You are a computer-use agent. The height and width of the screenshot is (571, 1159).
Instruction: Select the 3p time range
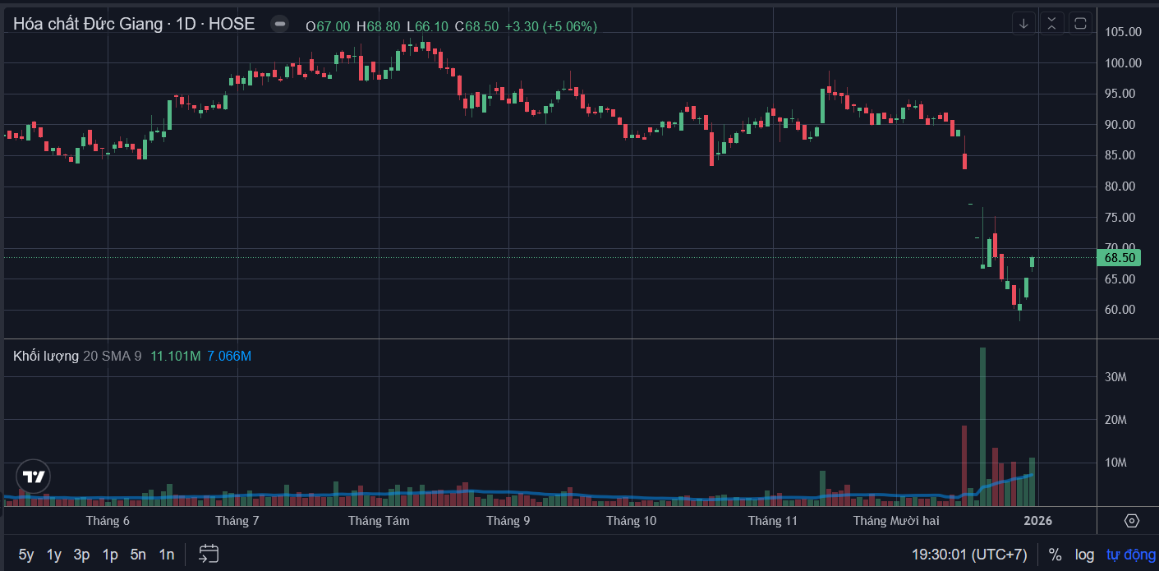81,555
